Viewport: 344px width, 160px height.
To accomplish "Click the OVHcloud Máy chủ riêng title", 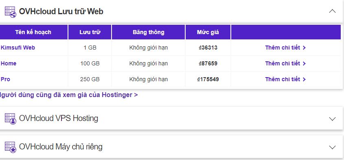I will click(61, 147).
